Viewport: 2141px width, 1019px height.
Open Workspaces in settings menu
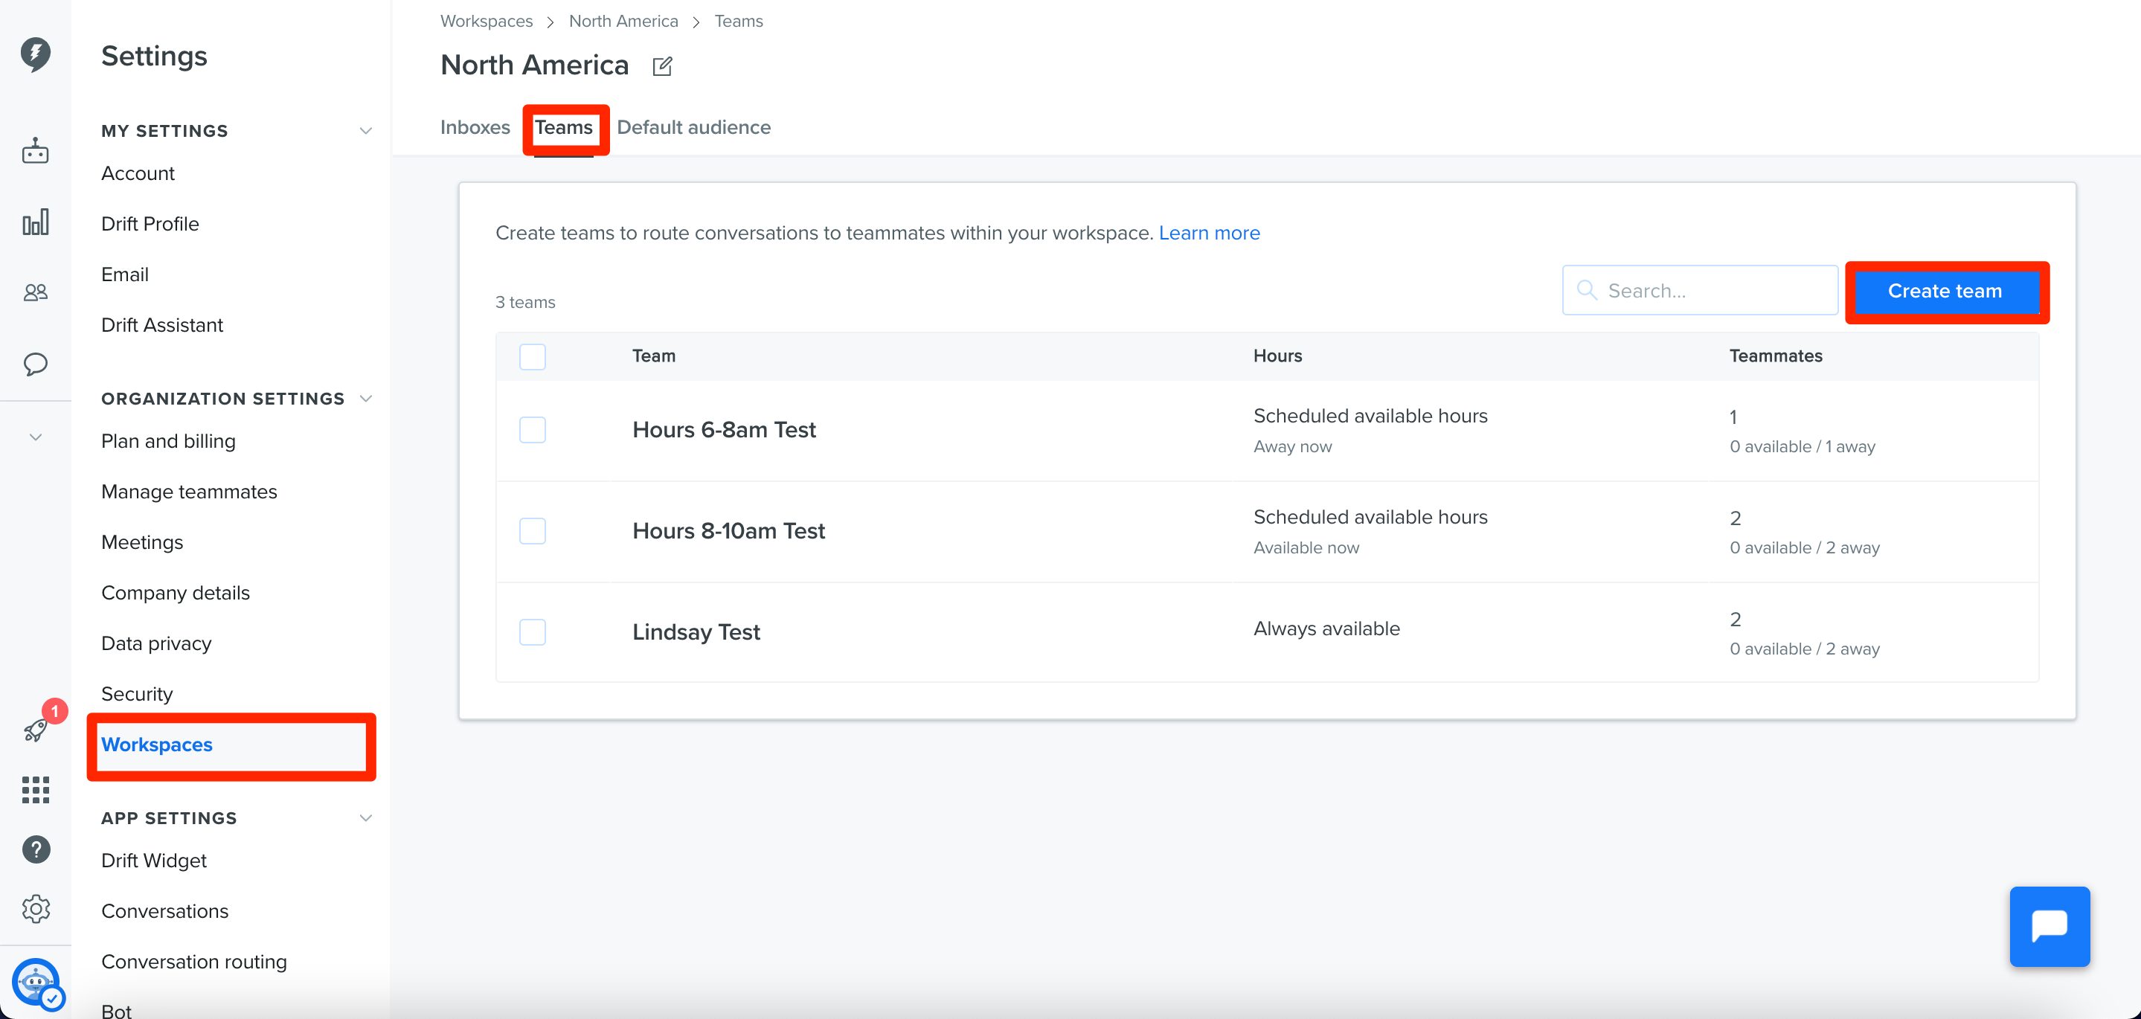[156, 744]
